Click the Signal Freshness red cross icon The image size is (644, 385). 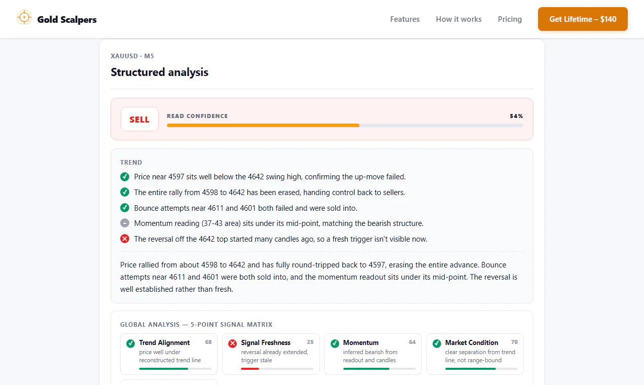tap(233, 343)
